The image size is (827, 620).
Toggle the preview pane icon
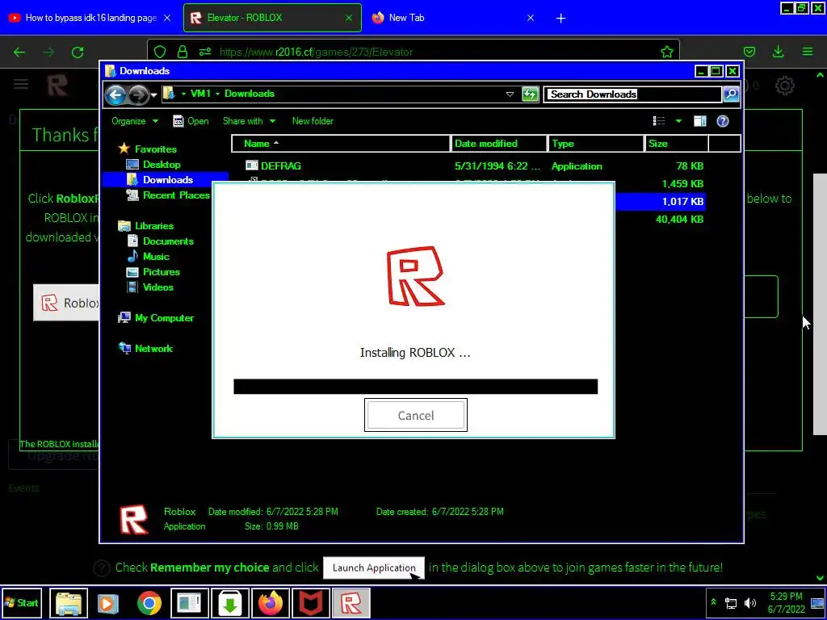[700, 121]
